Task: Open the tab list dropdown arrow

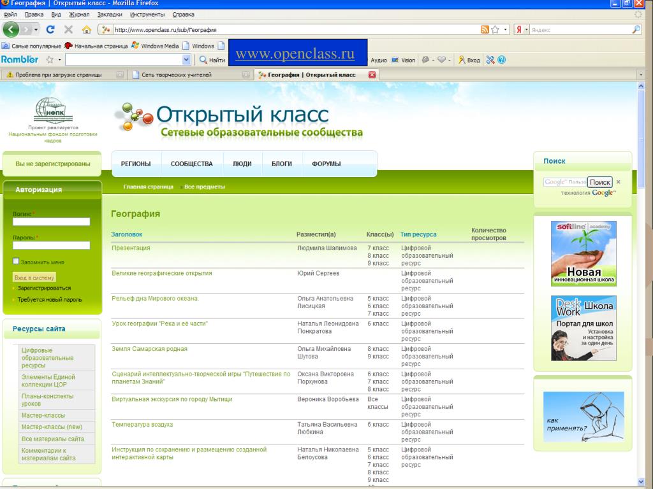Action: [x=640, y=75]
